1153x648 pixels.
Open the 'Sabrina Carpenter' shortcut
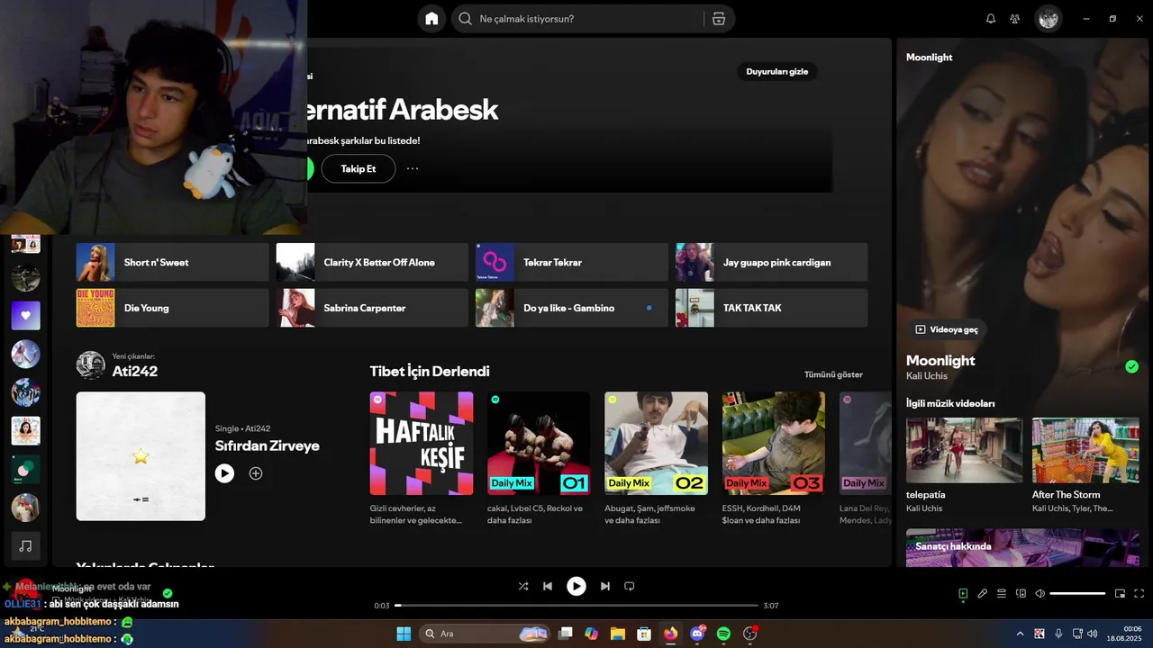(372, 308)
